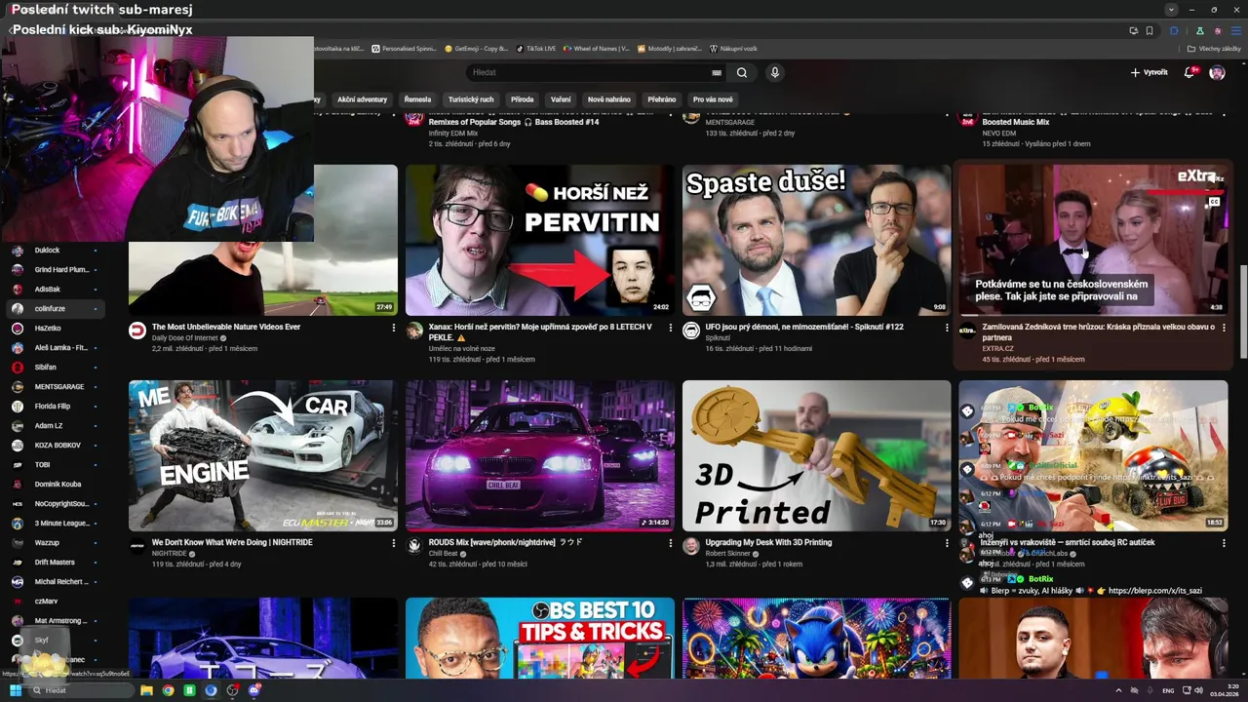Open the Všechny záložky bookmarks folder
1248x702 pixels.
(1214, 48)
